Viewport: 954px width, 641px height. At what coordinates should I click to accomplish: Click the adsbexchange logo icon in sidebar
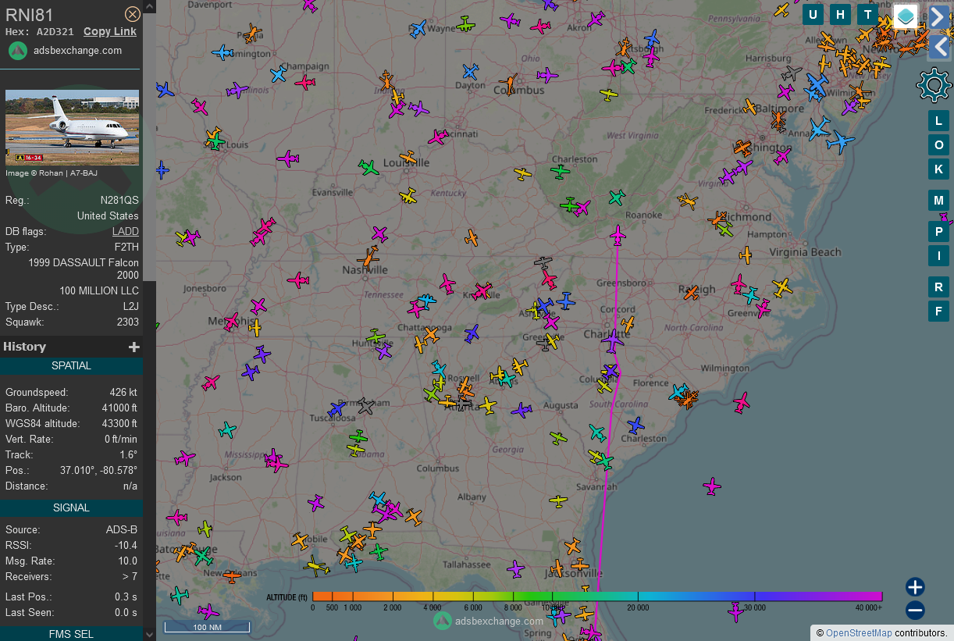pos(18,51)
